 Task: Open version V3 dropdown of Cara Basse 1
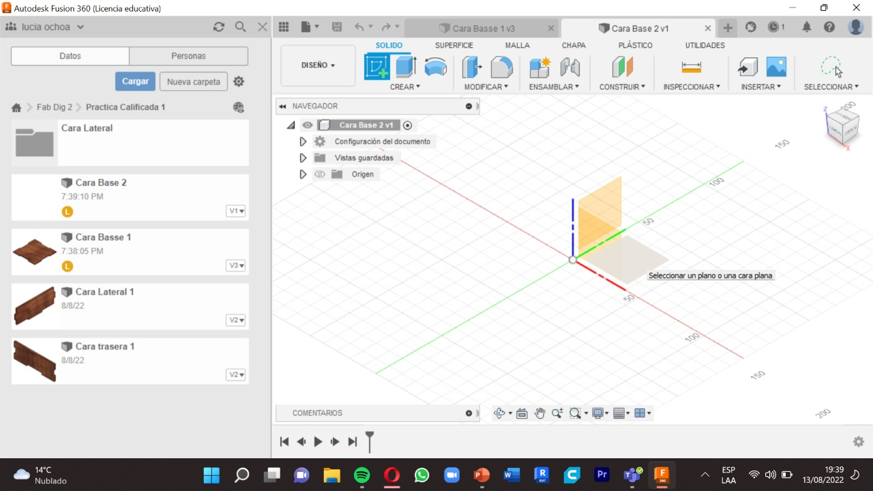(x=236, y=265)
